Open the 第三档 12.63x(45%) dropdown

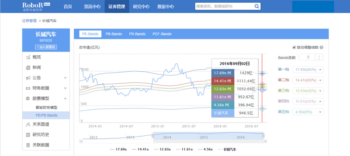tap(308, 91)
